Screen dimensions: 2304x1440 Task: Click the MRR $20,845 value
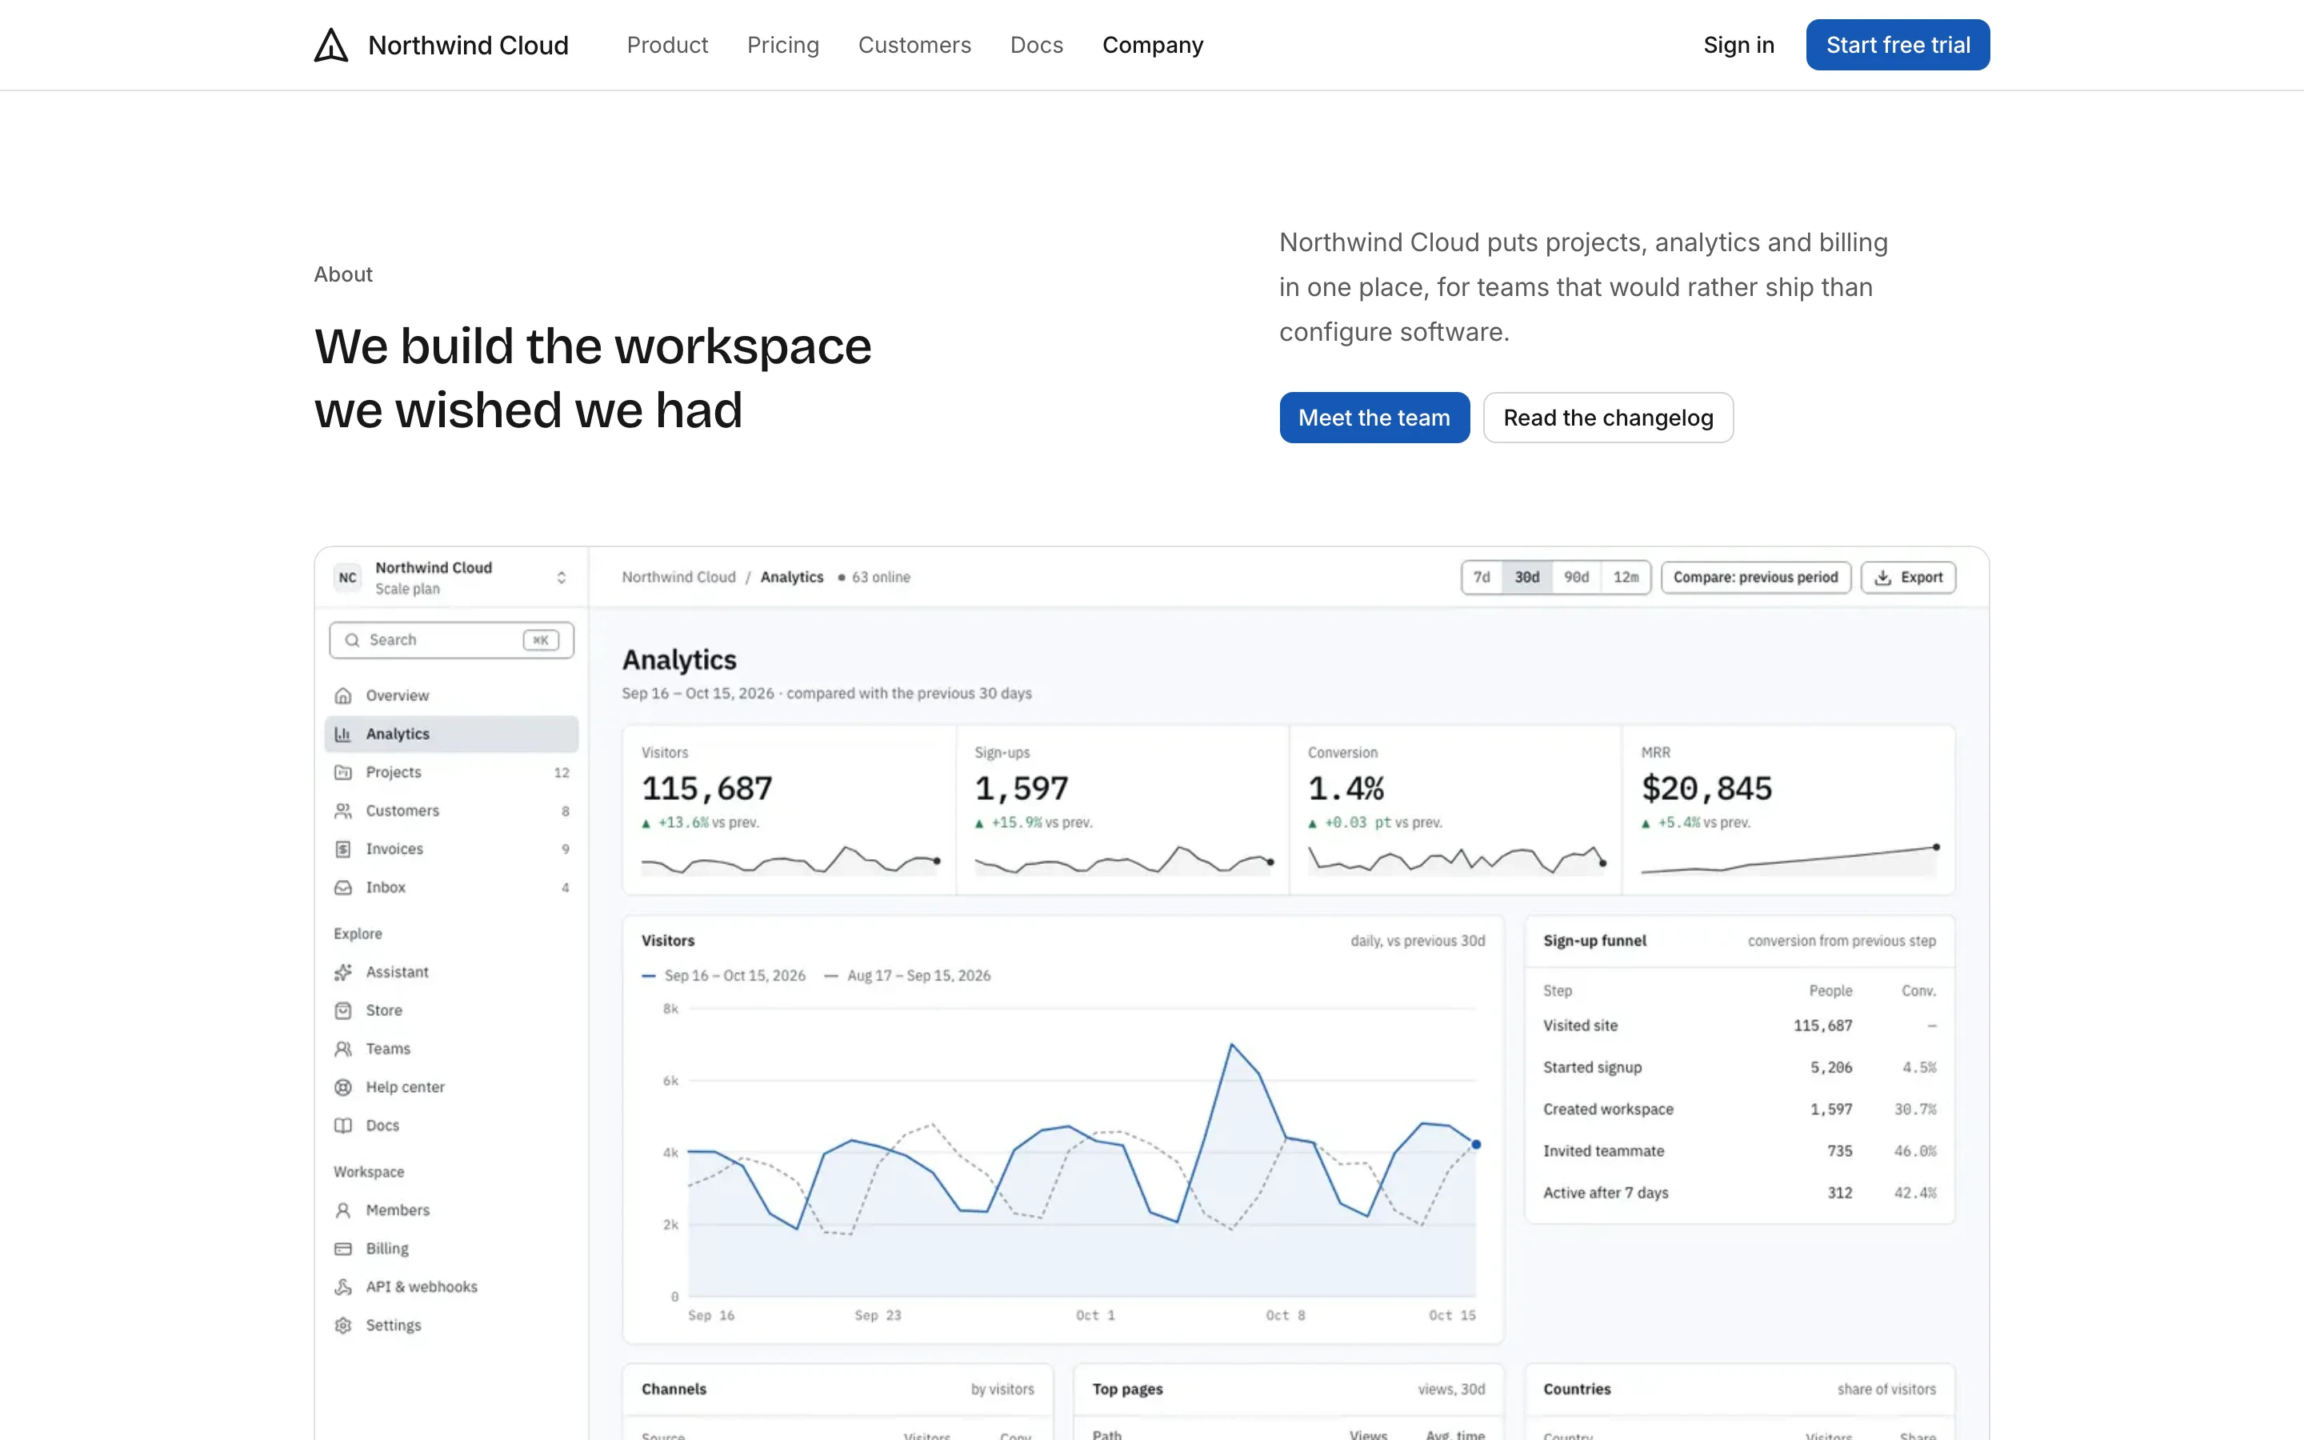pyautogui.click(x=1706, y=789)
